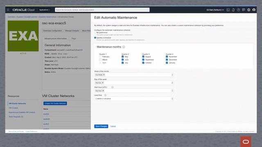
Task: Open the notifications bell
Action: 233,10
